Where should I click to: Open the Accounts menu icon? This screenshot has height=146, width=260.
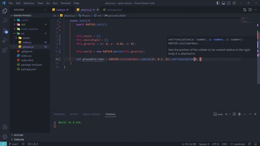pyautogui.click(x=5, y=127)
